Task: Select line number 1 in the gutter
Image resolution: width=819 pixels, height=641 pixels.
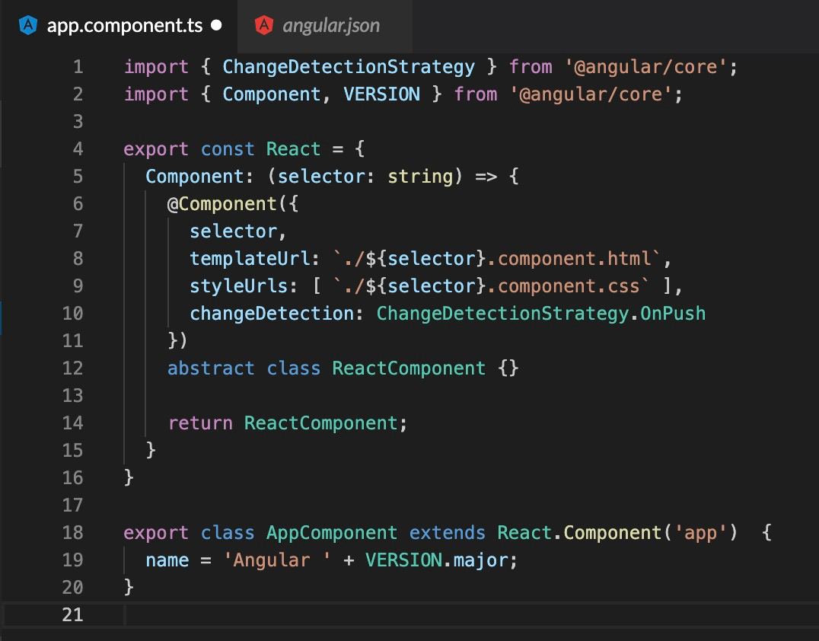Action: click(78, 67)
